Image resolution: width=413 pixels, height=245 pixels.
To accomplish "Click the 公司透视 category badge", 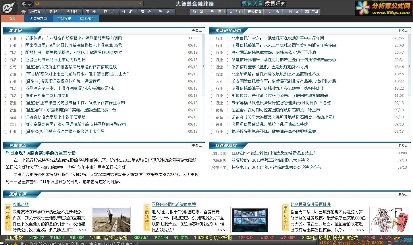I will click(147, 218).
